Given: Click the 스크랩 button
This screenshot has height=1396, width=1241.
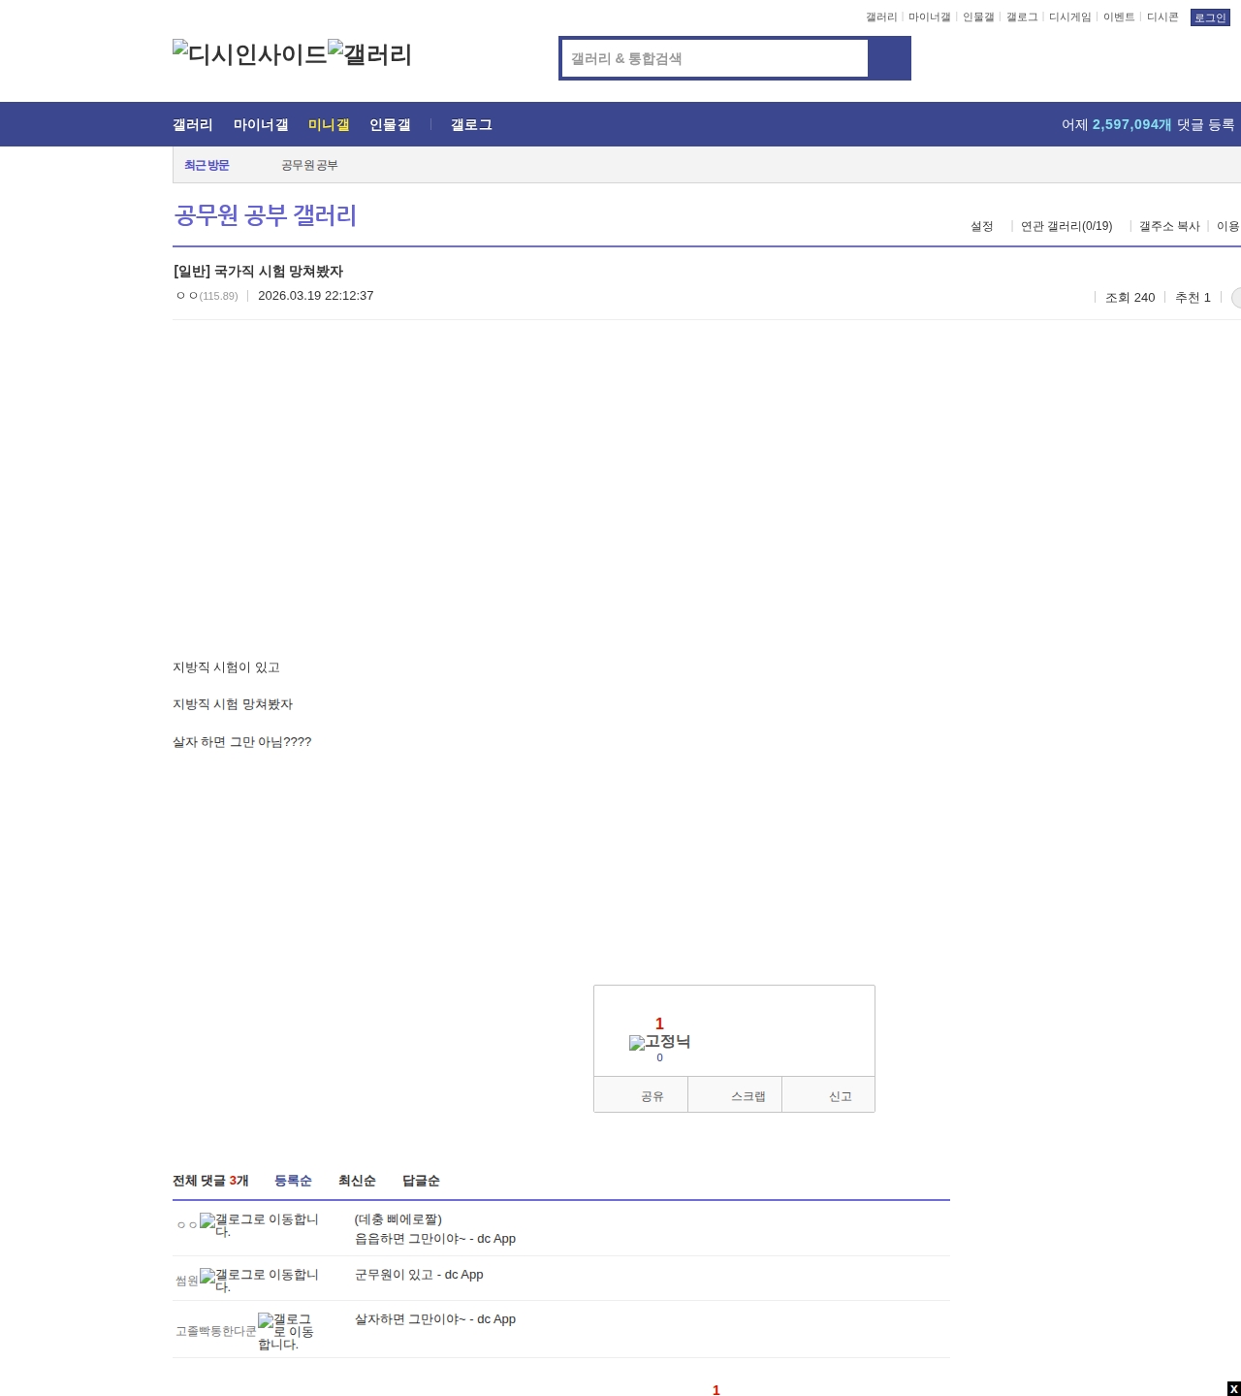Looking at the screenshot, I should (735, 1095).
